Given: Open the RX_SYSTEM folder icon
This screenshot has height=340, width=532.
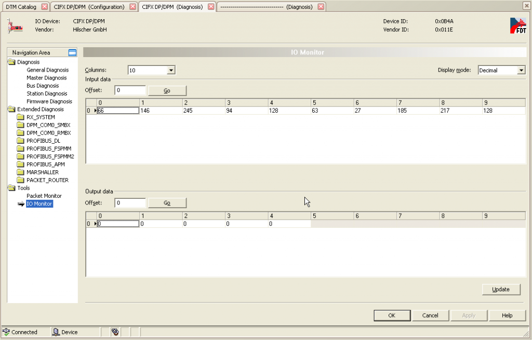Looking at the screenshot, I should click(x=21, y=117).
